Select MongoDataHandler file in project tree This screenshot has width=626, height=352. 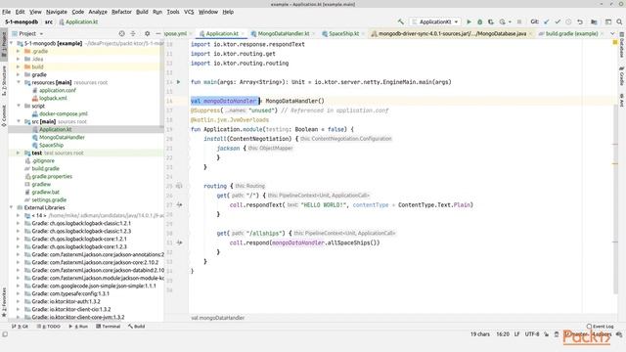click(62, 137)
